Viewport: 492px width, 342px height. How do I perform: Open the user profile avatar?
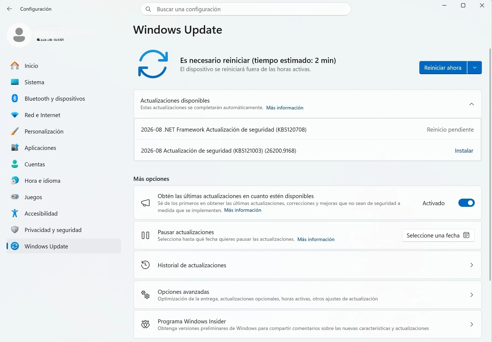pos(19,35)
